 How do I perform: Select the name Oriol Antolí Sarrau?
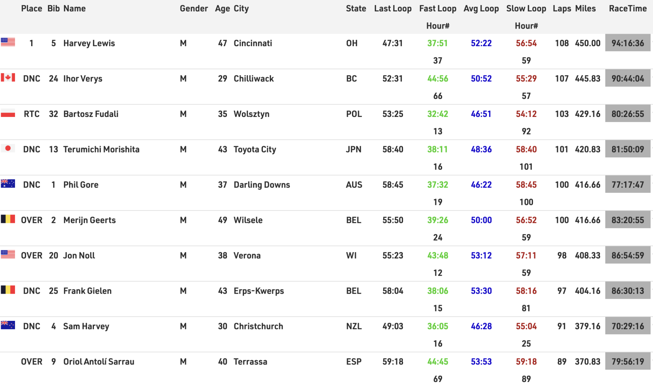tap(99, 362)
